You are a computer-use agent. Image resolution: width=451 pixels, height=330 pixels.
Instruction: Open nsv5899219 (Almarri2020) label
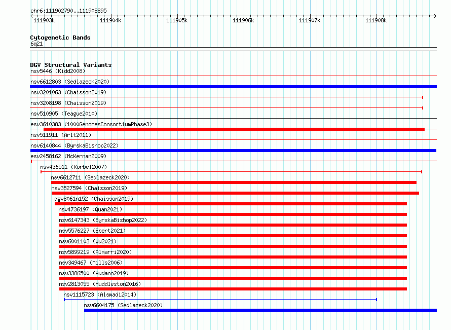pos(95,252)
